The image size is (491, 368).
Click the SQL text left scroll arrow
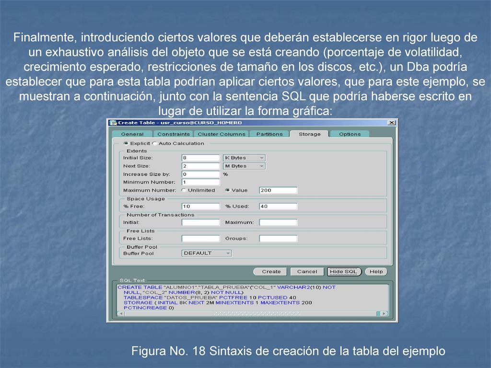pos(121,313)
